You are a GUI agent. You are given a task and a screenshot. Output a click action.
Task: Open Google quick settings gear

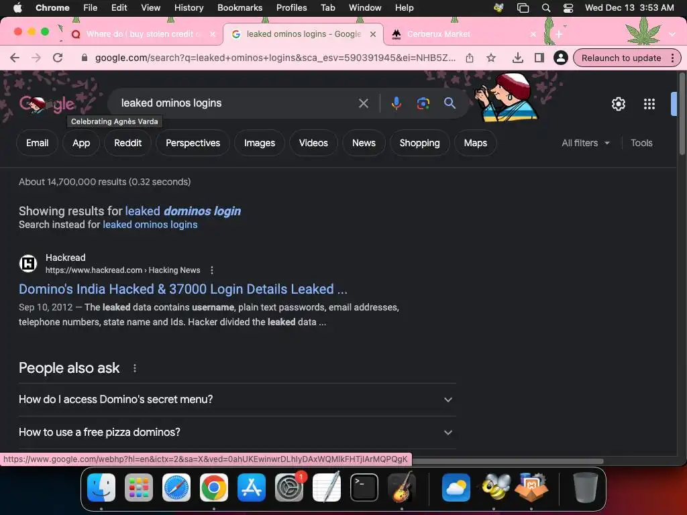coord(618,104)
